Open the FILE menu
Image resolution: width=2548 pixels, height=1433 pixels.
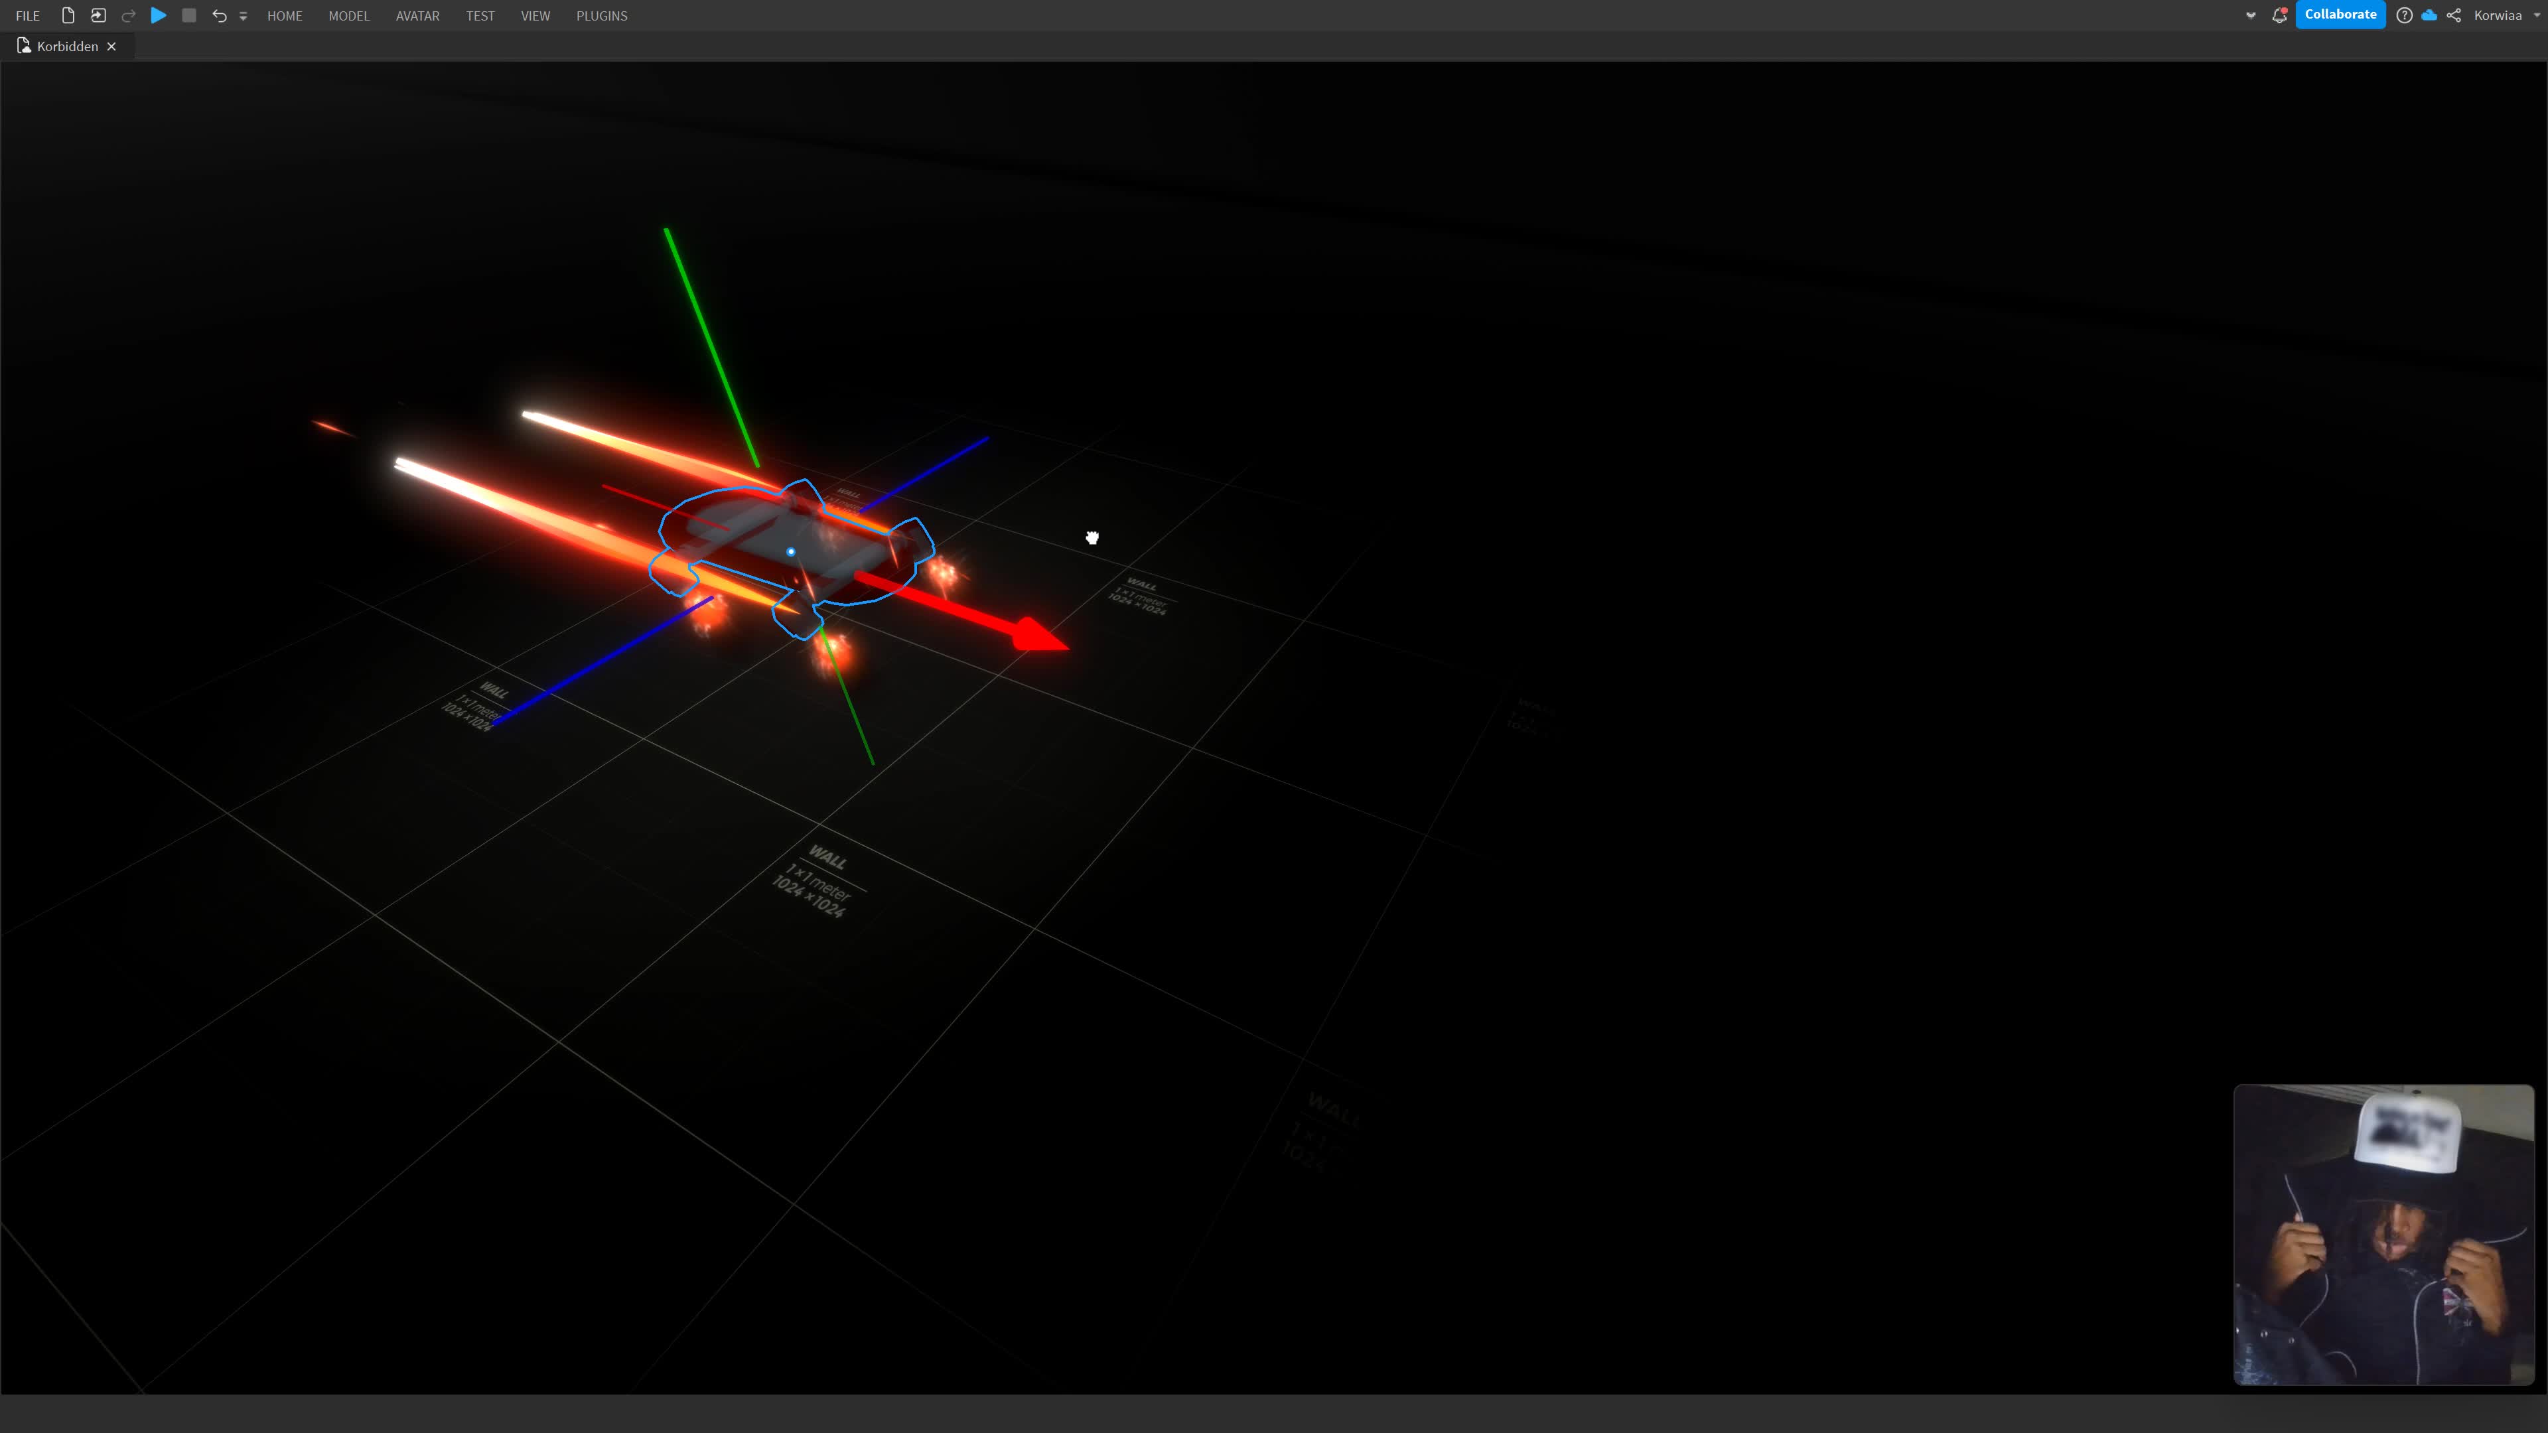28,16
